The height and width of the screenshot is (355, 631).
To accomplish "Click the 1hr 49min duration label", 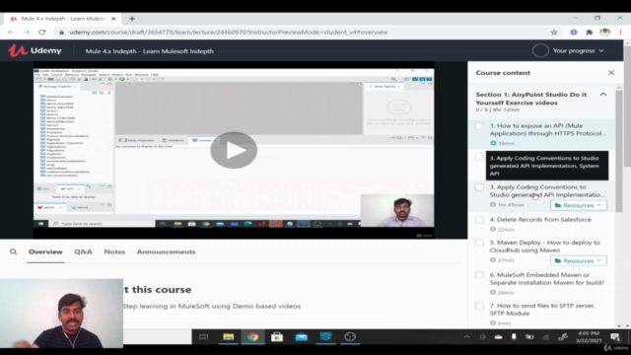I will click(511, 205).
